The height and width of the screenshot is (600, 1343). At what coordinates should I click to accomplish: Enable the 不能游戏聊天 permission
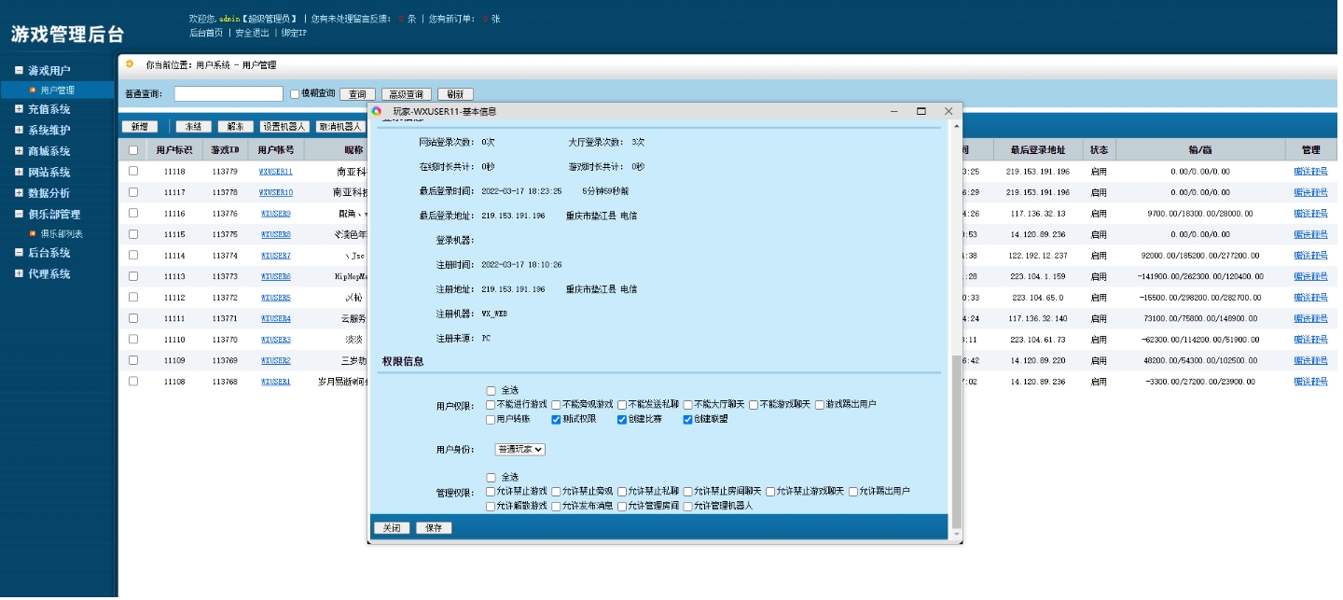[754, 405]
